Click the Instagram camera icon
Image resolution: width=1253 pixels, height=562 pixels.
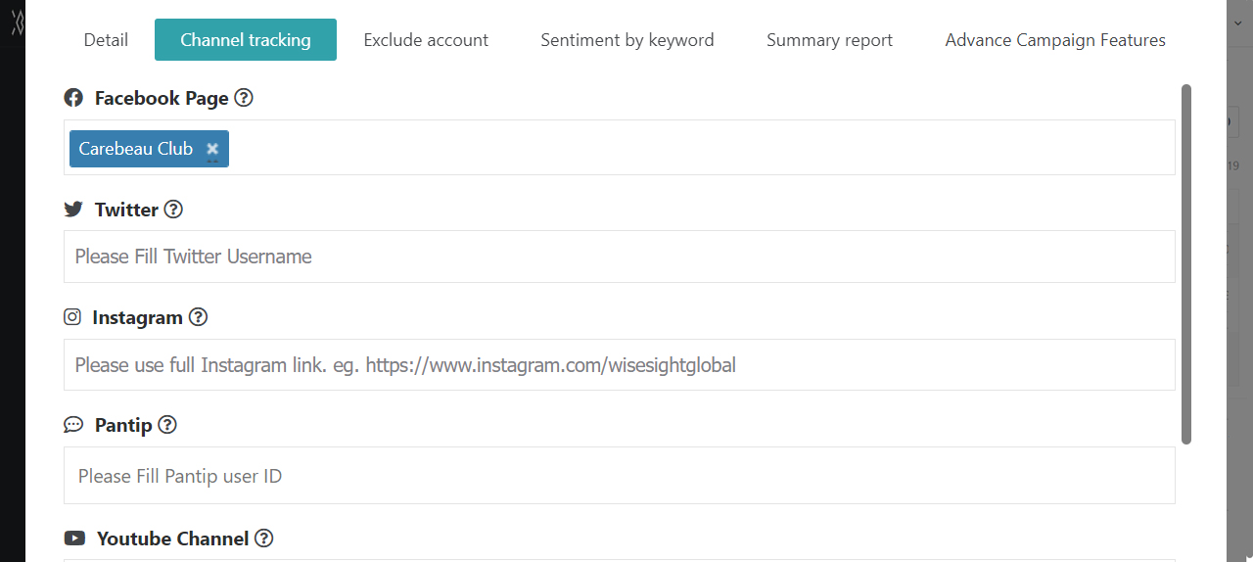[x=72, y=317]
